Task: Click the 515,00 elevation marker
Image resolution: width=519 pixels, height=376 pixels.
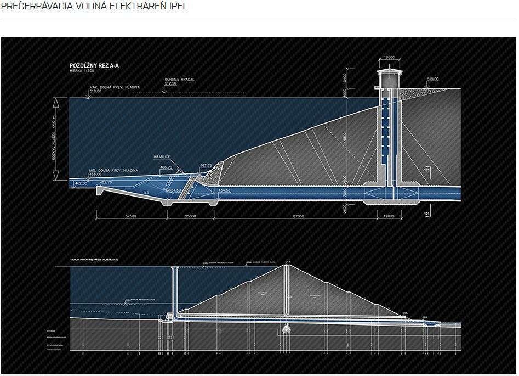Action: pyautogui.click(x=433, y=79)
